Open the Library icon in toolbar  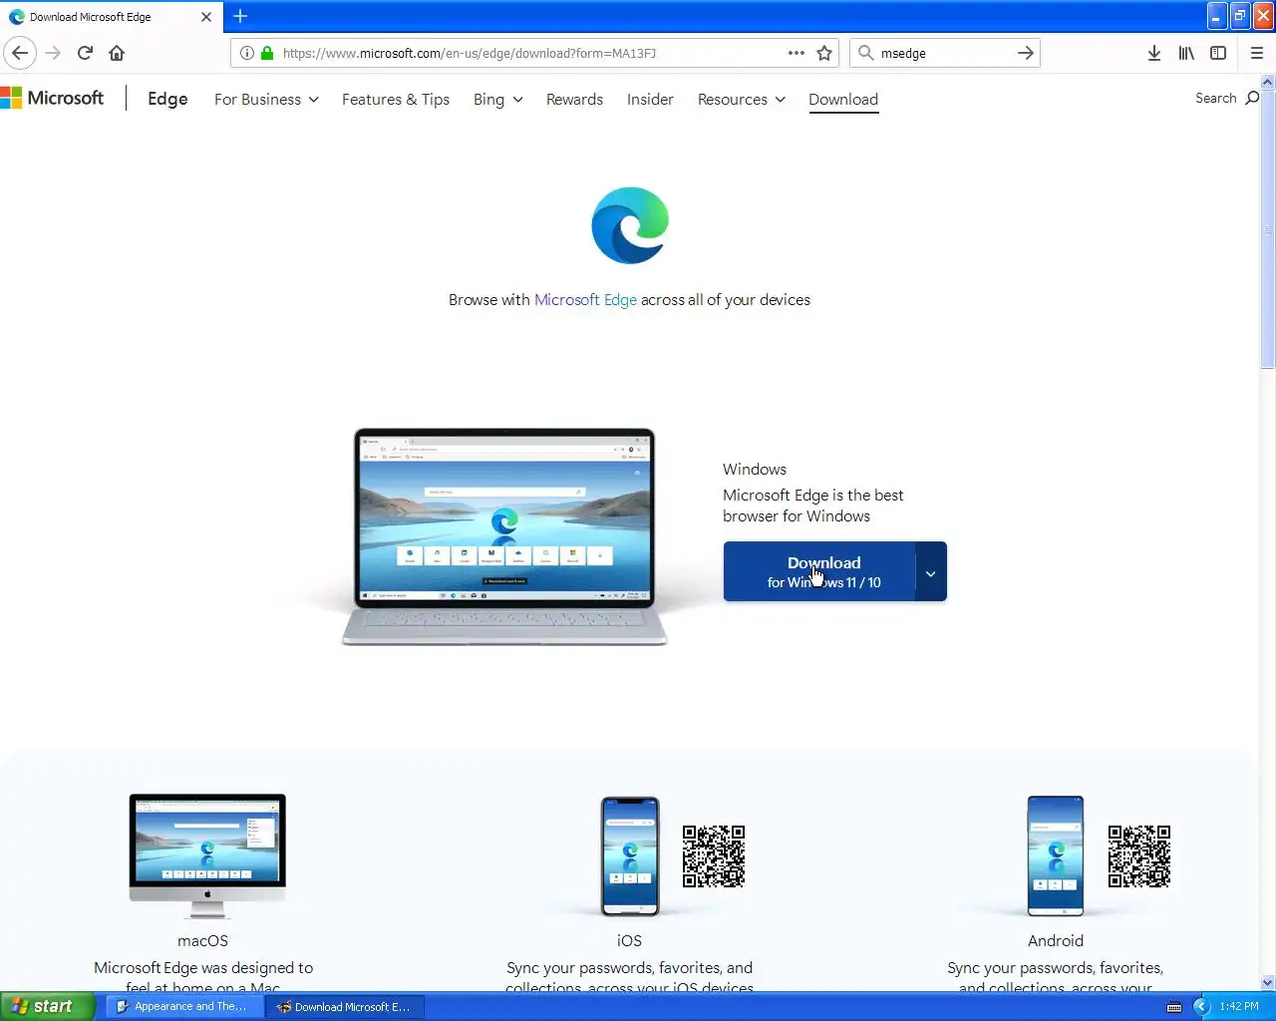1186,53
